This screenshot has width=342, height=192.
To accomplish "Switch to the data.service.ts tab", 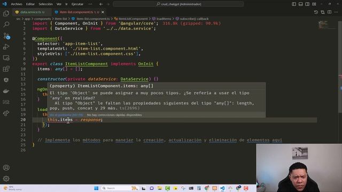I will 32,12.
